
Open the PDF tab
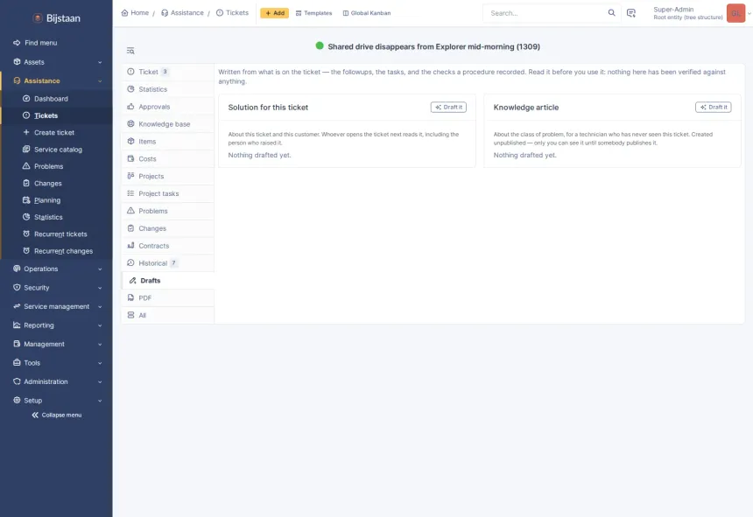[167, 297]
